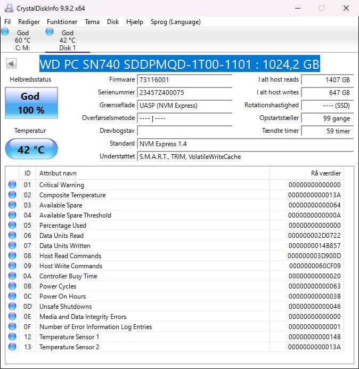The height and width of the screenshot is (369, 359).
Task: Click raw value 000000003D900D
Action: pos(314,256)
